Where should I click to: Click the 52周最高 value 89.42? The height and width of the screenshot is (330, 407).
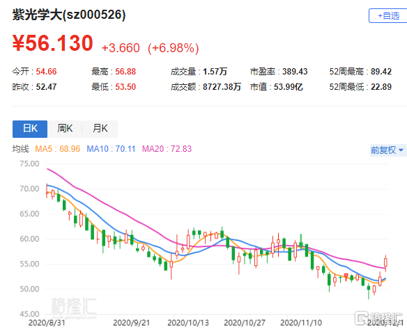pyautogui.click(x=381, y=72)
